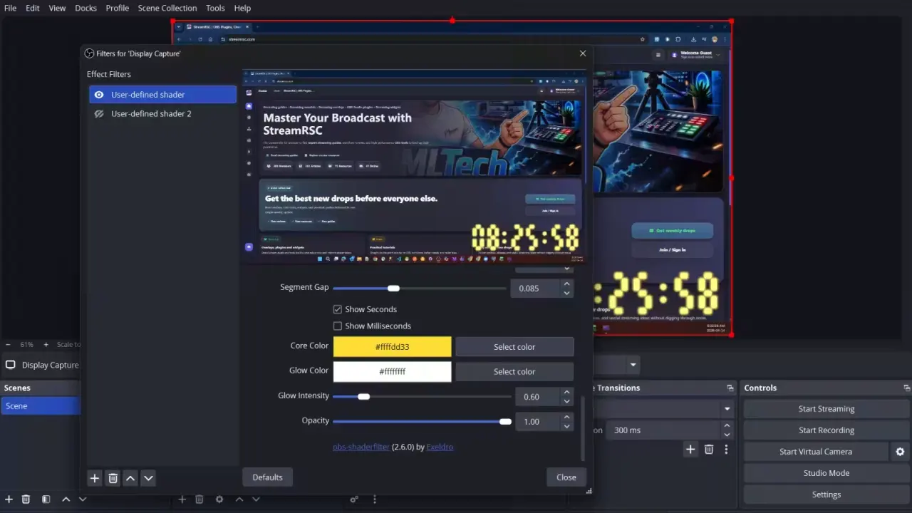The width and height of the screenshot is (912, 513).
Task: Click the Segment Gap slider
Action: [x=420, y=288]
